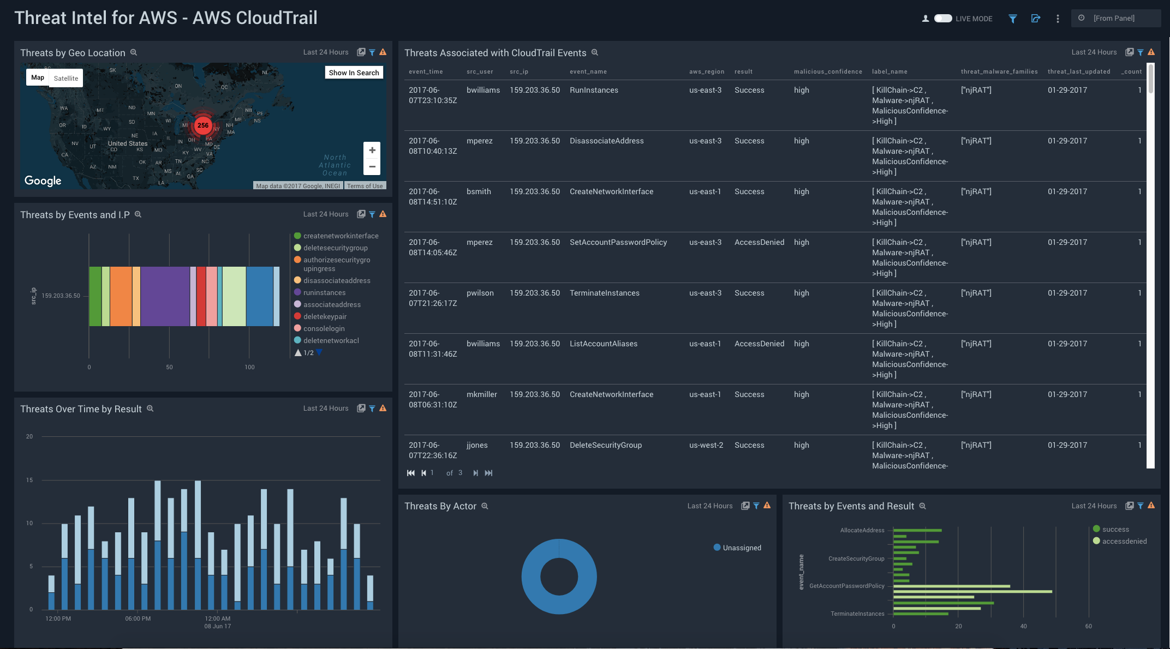Open the [From Panel] time range selector
The height and width of the screenshot is (649, 1170).
pyautogui.click(x=1116, y=18)
